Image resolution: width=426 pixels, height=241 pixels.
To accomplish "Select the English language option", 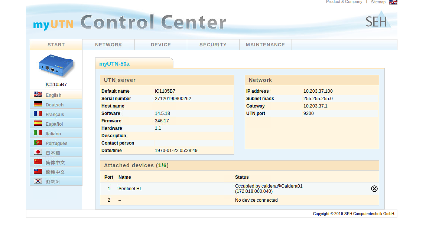I will coord(53,95).
